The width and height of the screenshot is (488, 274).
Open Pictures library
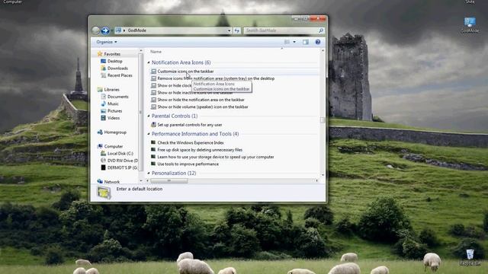tap(114, 111)
